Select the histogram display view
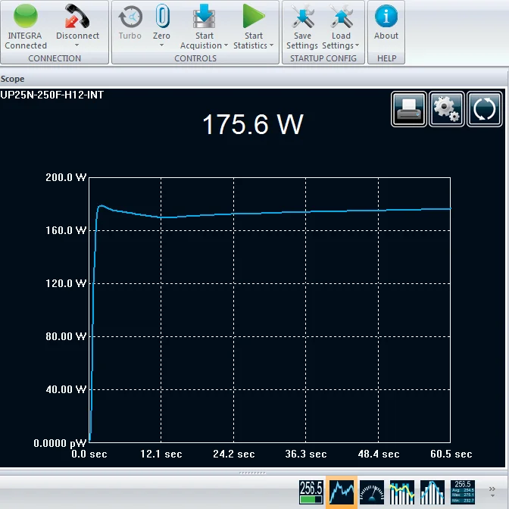This screenshot has height=509, width=509. 432,491
